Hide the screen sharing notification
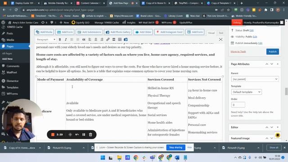 189,148
